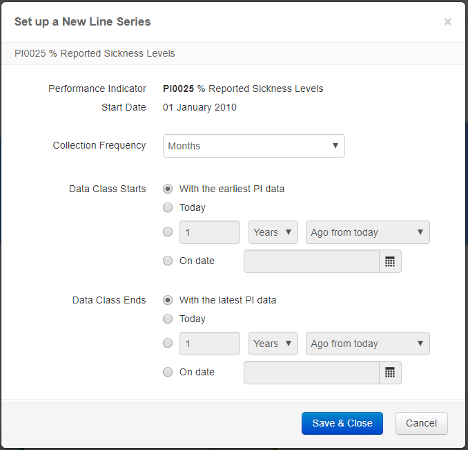Select Today under Data Class Starts
This screenshot has width=468, height=450.
(168, 207)
